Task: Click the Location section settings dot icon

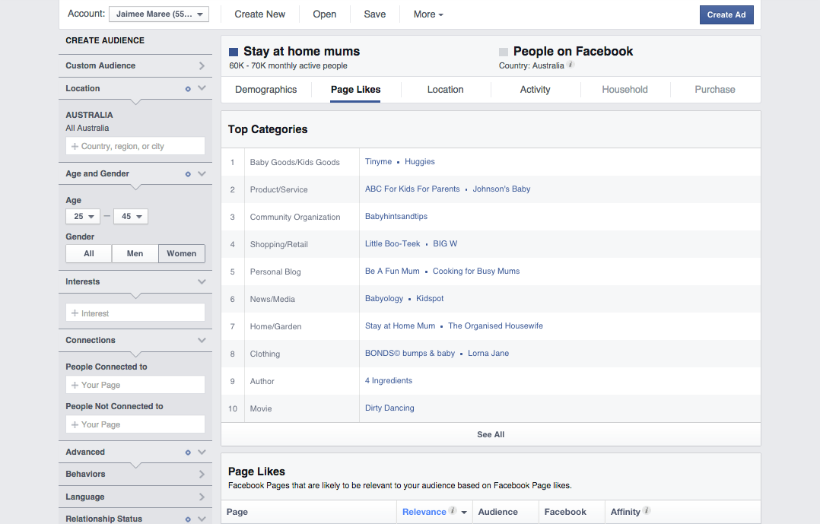Action: 188,89
